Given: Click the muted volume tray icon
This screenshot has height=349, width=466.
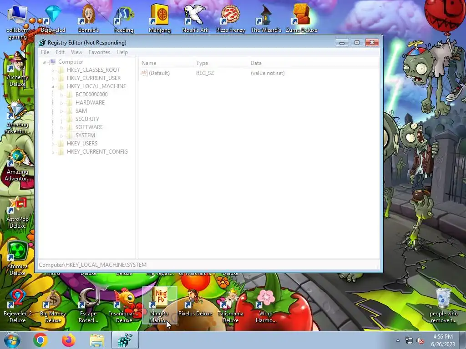Looking at the screenshot, I should coord(420,341).
